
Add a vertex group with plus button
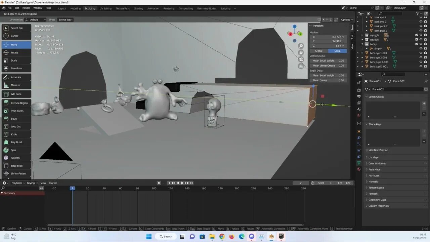point(424,104)
